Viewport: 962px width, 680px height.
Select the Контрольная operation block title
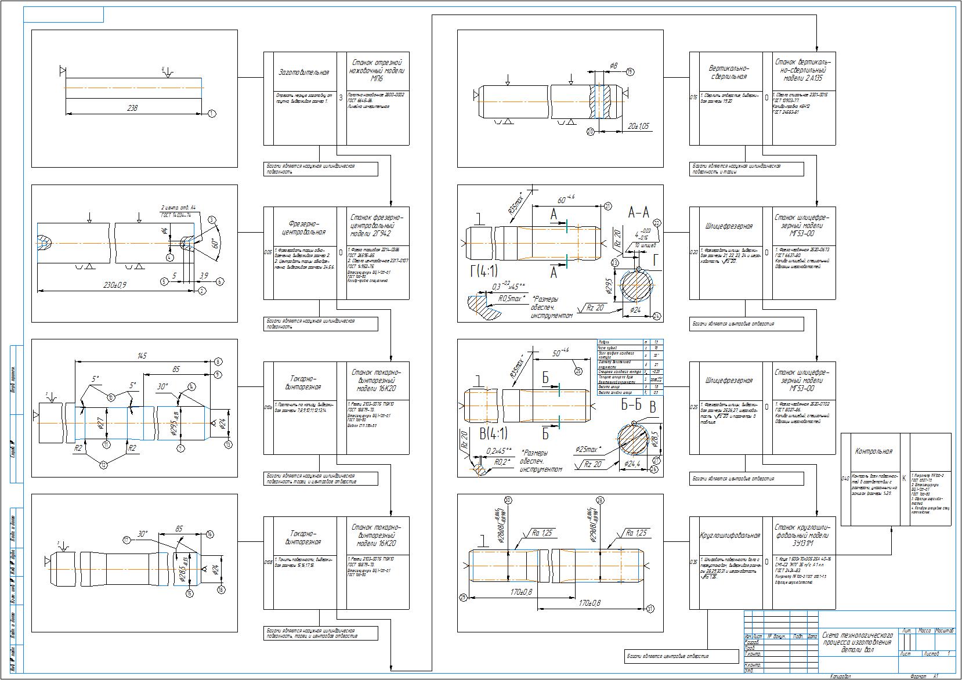pyautogui.click(x=873, y=451)
